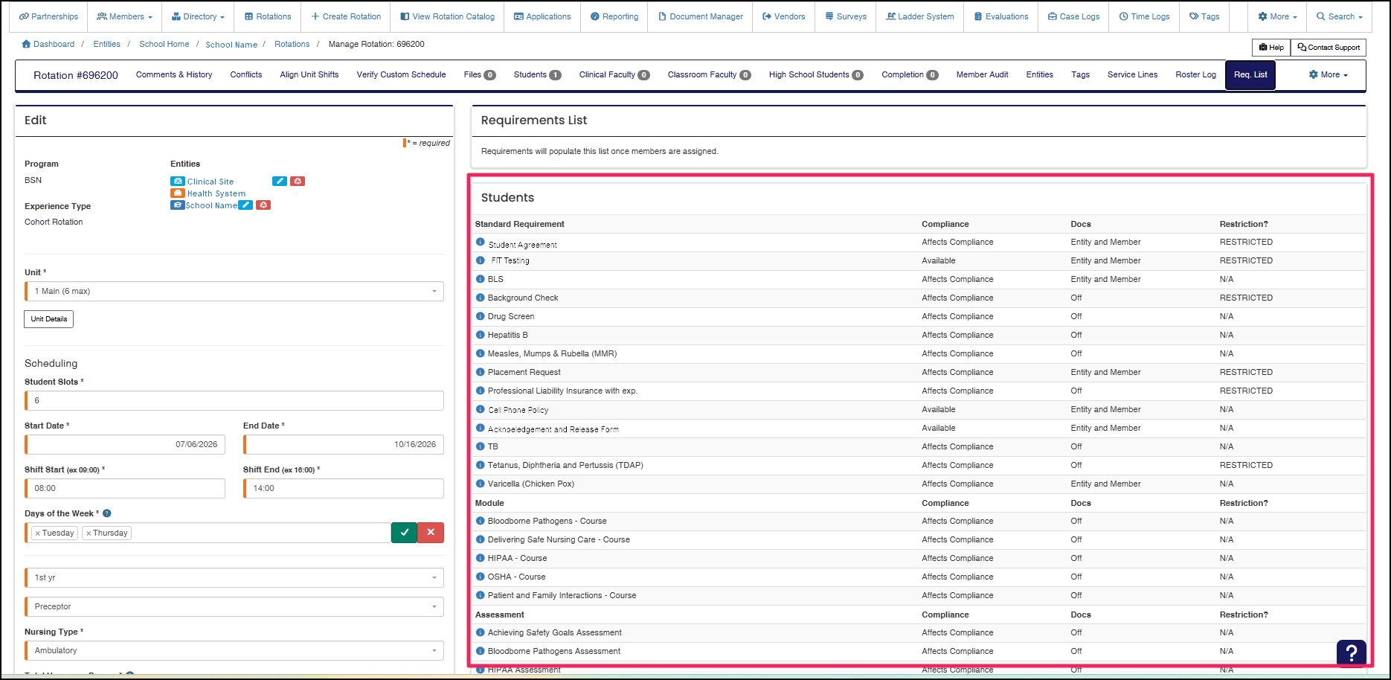The image size is (1391, 680).
Task: Select the Req. List tab
Action: point(1250,75)
